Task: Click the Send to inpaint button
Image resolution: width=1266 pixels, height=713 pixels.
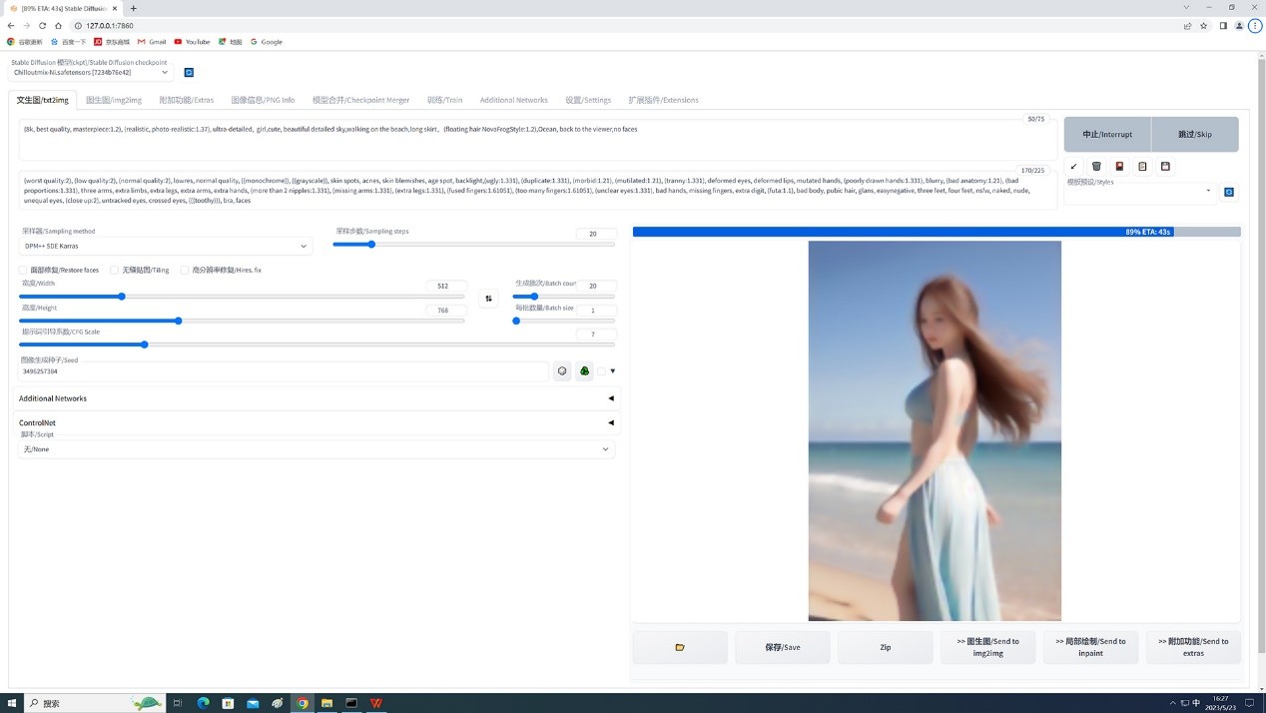Action: coord(1090,647)
